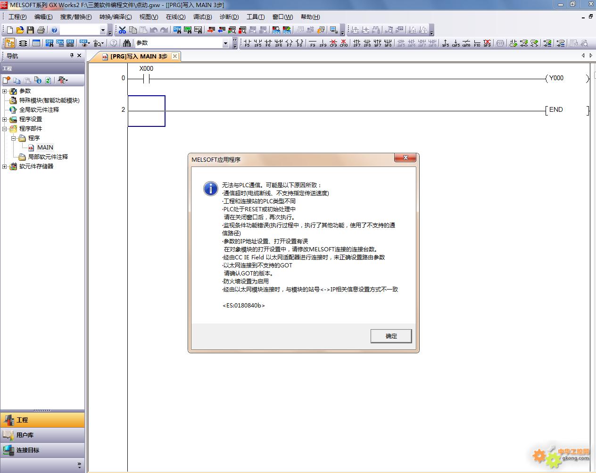Image resolution: width=596 pixels, height=473 pixels.
Task: Click the END instruction in ladder
Action: click(566, 110)
